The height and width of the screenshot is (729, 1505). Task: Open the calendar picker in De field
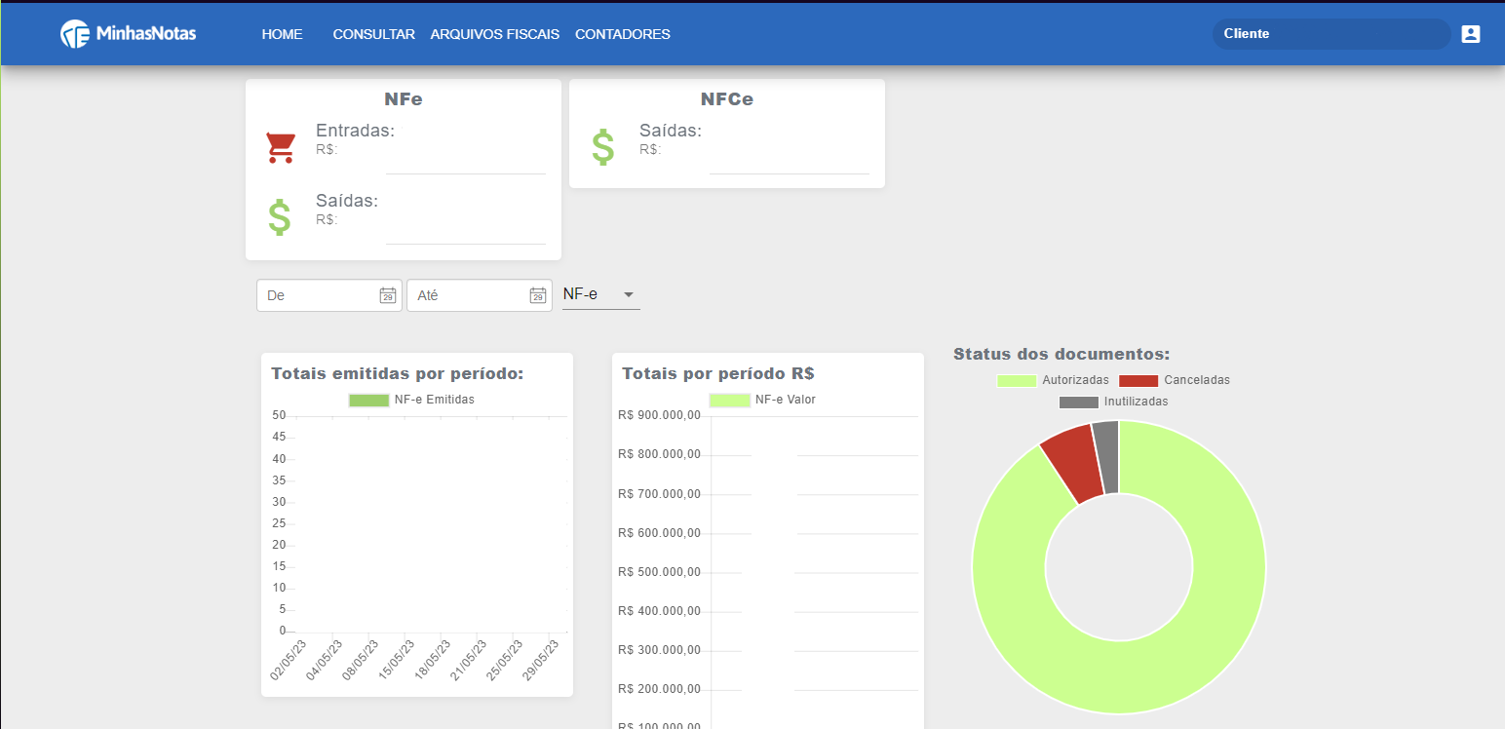(387, 295)
